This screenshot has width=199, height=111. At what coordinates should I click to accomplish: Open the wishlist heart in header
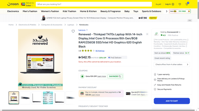pyautogui.click(x=180, y=4)
